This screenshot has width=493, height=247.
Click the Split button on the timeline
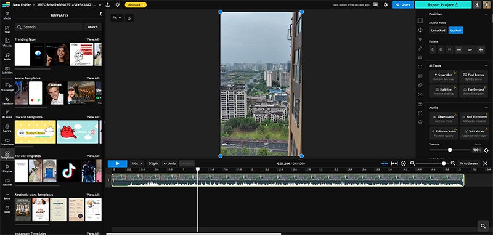[153, 163]
